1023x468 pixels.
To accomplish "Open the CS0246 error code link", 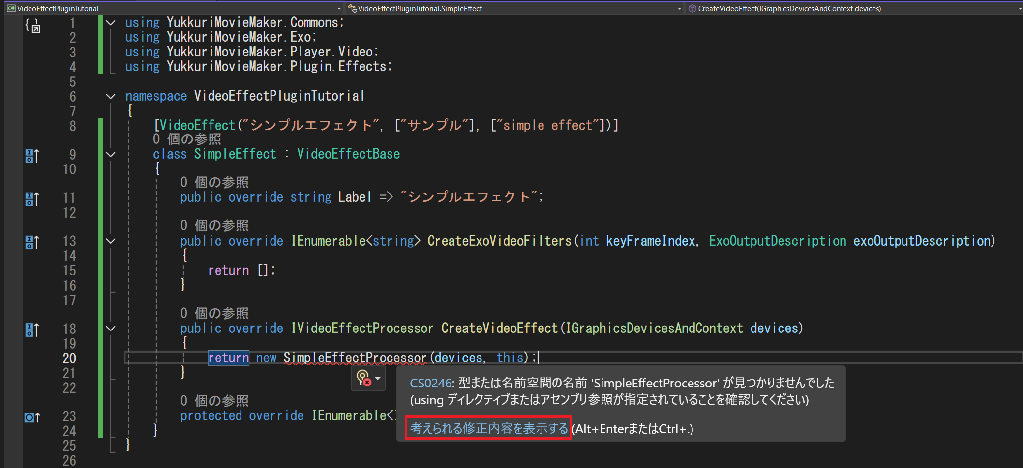I will pyautogui.click(x=430, y=383).
